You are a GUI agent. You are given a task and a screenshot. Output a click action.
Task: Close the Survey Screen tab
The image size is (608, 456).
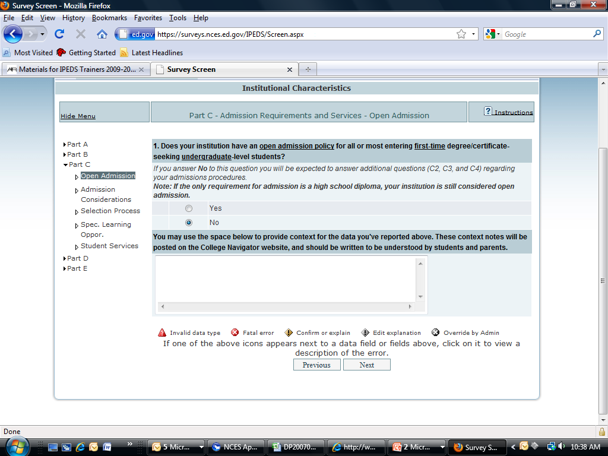coord(290,70)
